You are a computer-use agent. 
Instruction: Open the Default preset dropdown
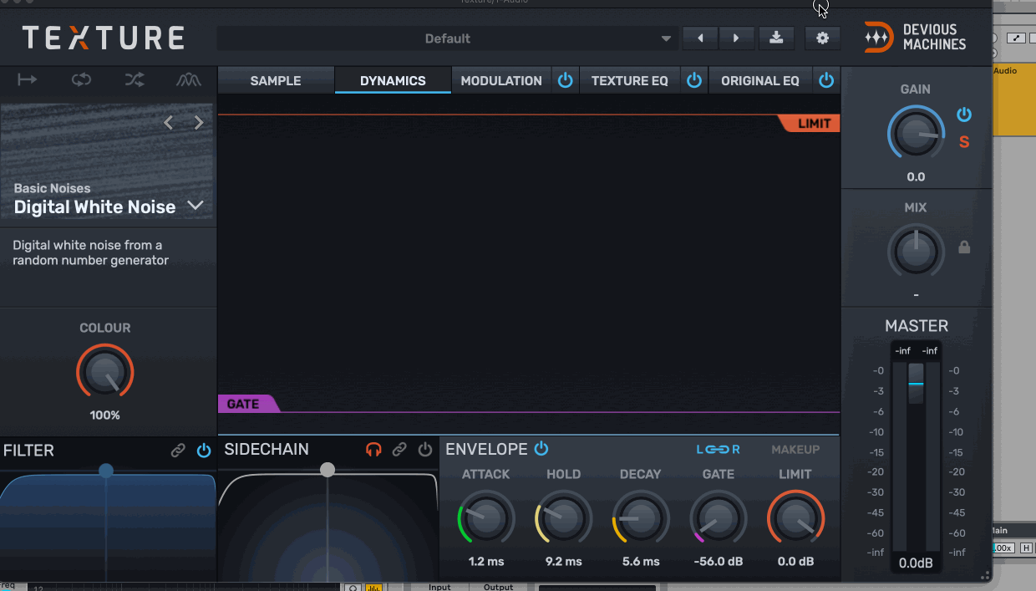click(x=447, y=38)
